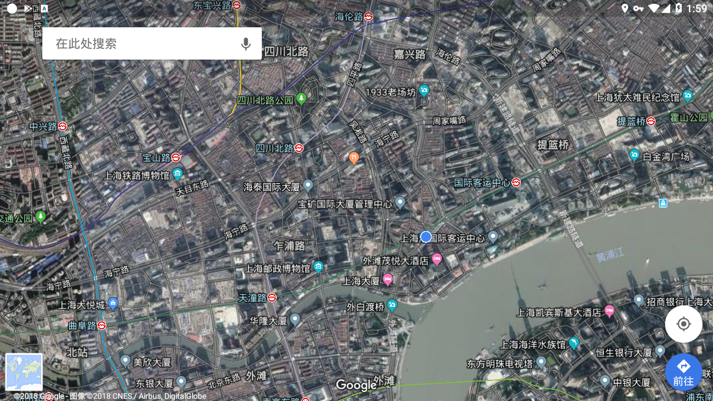Open the mini world map thumbnail
The width and height of the screenshot is (713, 401).
click(23, 371)
